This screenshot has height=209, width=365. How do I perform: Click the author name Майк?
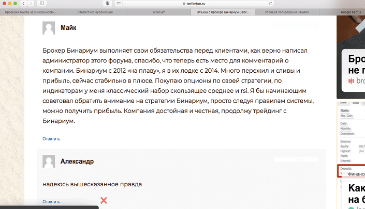(68, 27)
